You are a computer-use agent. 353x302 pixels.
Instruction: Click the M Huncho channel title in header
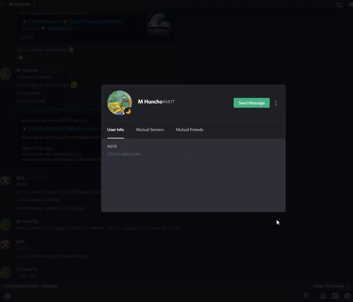[20, 4]
